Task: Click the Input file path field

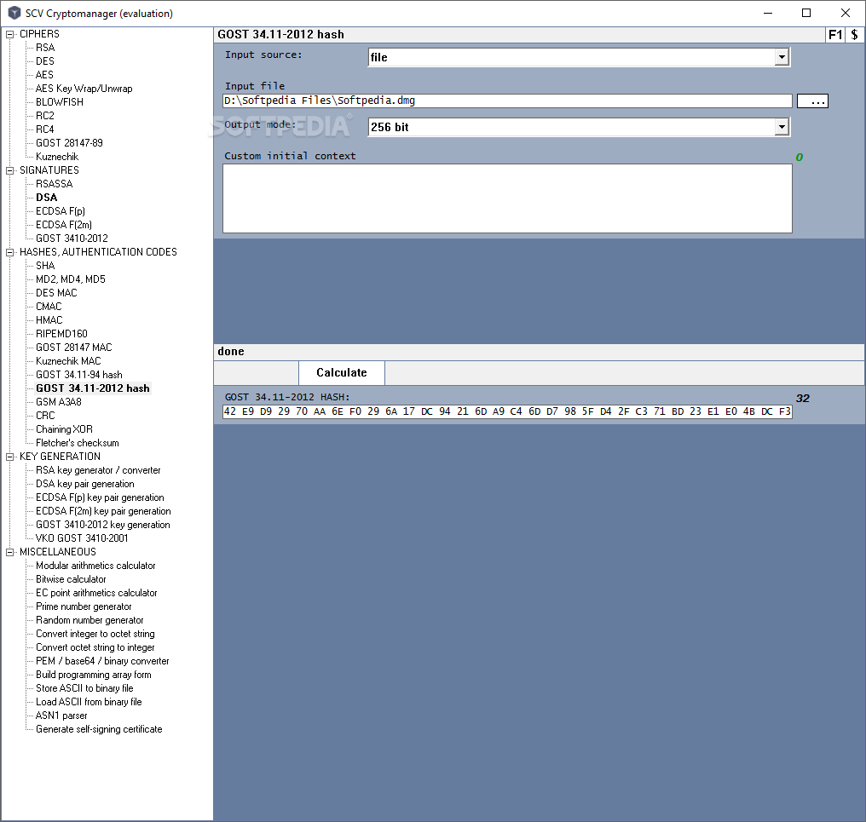Action: tap(507, 101)
